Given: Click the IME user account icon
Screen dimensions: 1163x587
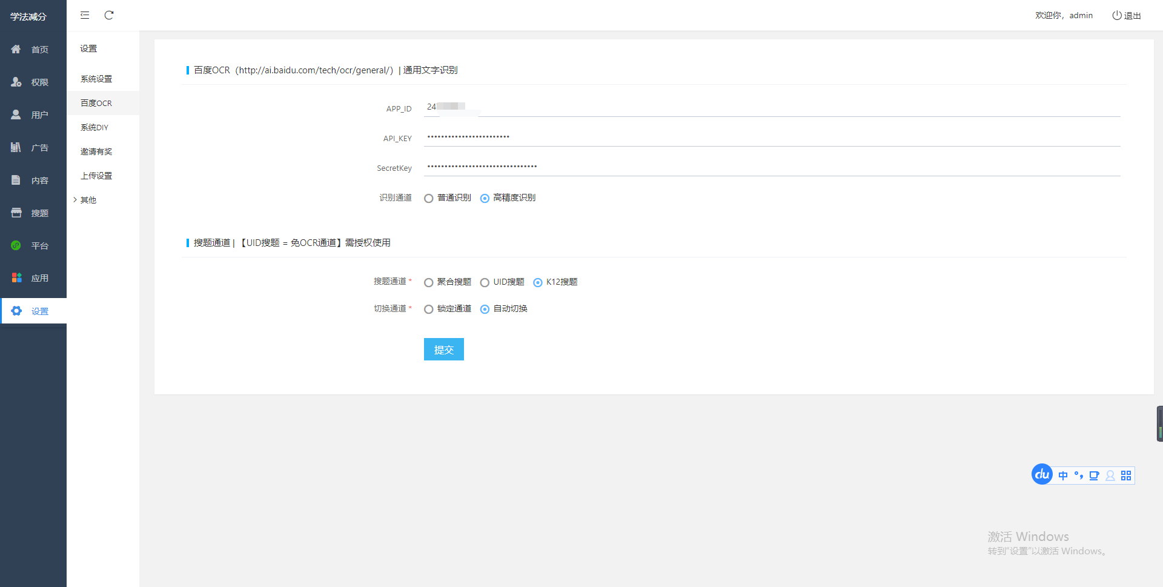Looking at the screenshot, I should tap(1110, 476).
